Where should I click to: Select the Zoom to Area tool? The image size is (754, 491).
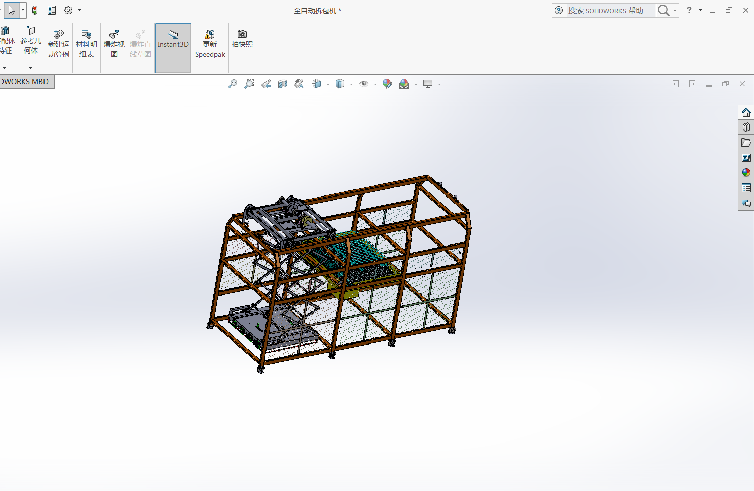[249, 84]
